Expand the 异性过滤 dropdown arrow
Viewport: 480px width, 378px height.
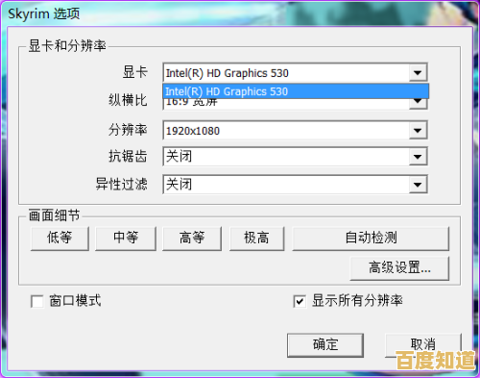[x=418, y=185]
